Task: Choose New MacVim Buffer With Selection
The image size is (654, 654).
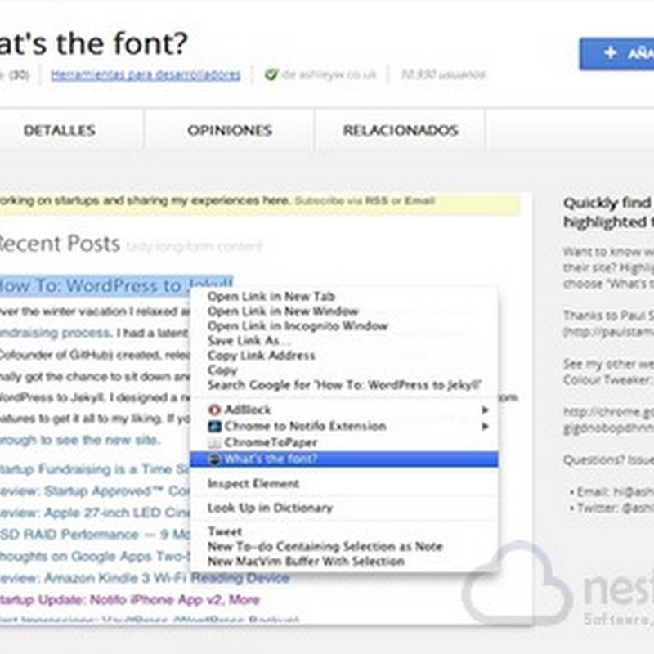Action: [x=343, y=561]
